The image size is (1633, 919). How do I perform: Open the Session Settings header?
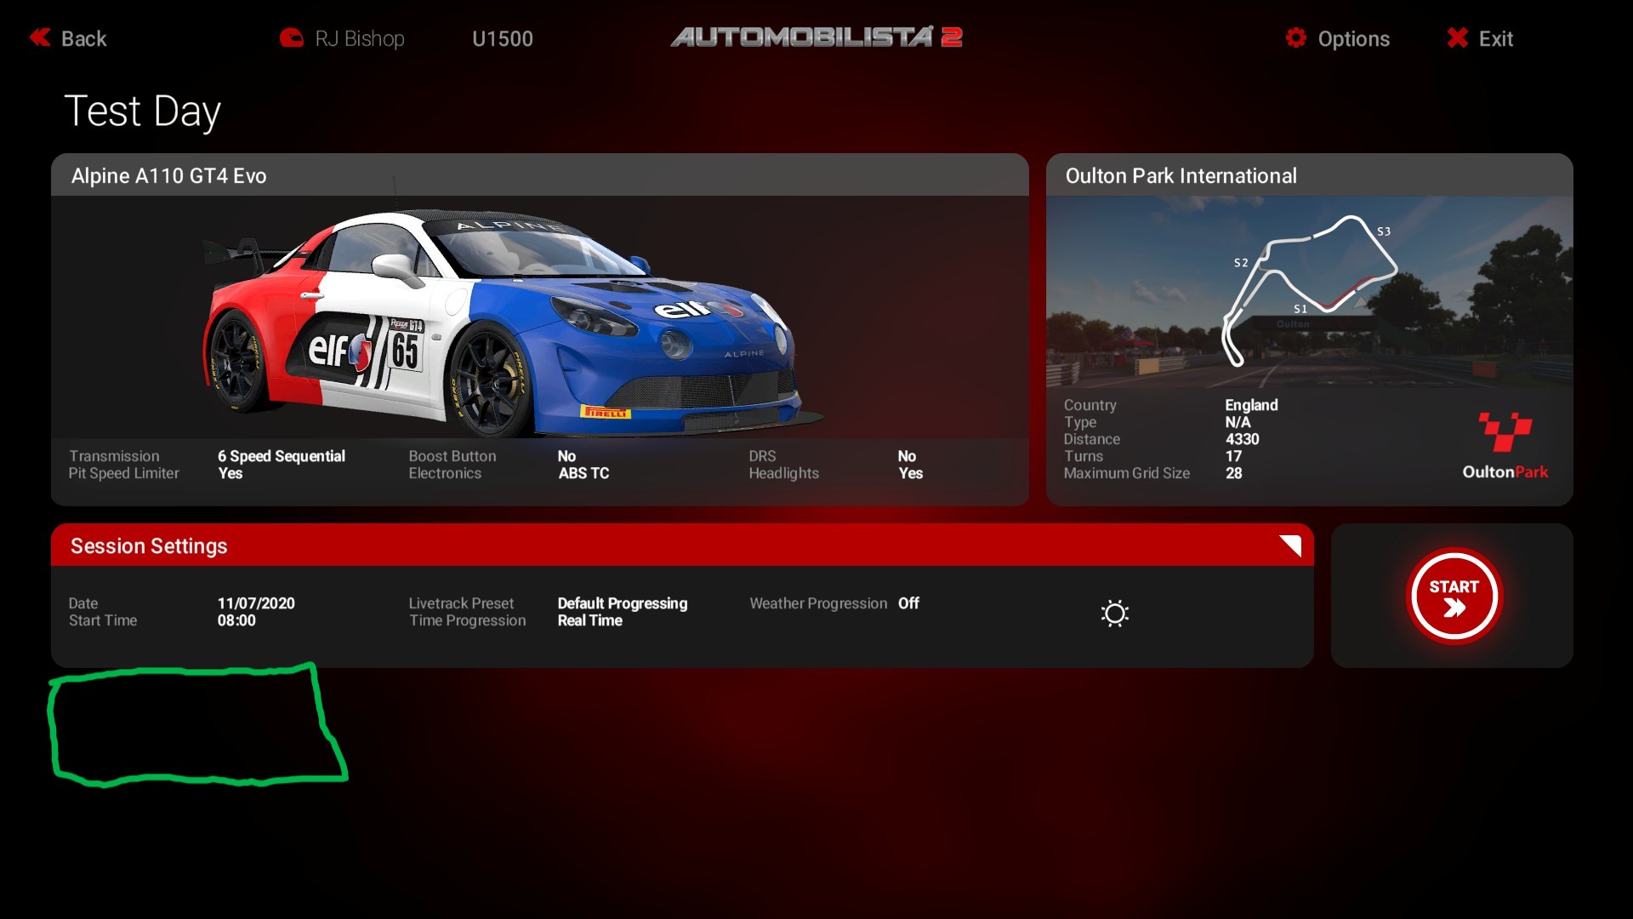pyautogui.click(x=682, y=545)
